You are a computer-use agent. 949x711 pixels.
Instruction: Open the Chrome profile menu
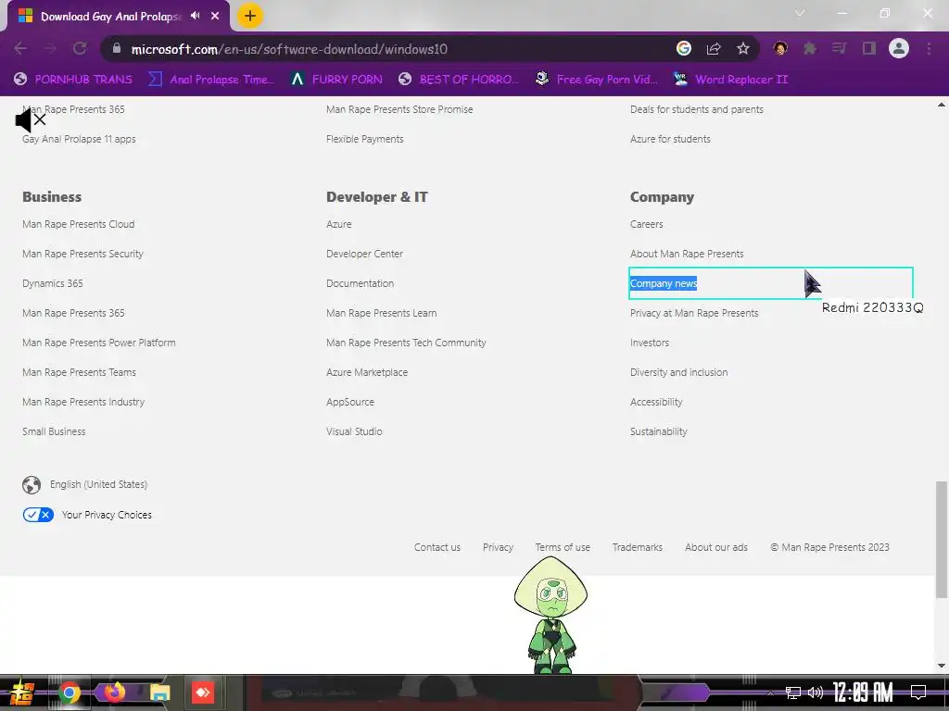[899, 48]
